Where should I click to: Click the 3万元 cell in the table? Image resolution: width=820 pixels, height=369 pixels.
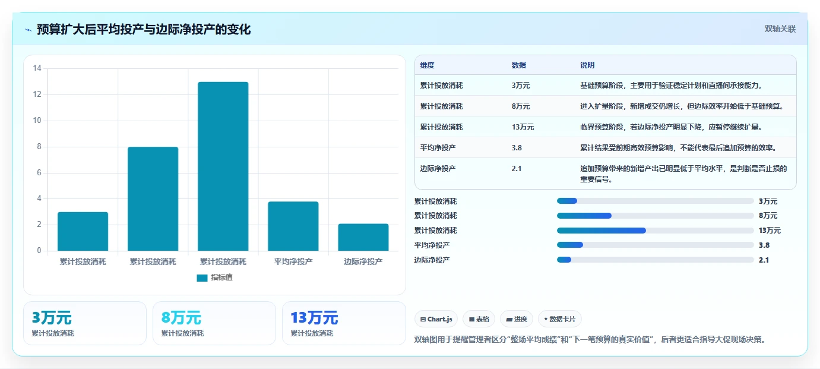point(521,86)
